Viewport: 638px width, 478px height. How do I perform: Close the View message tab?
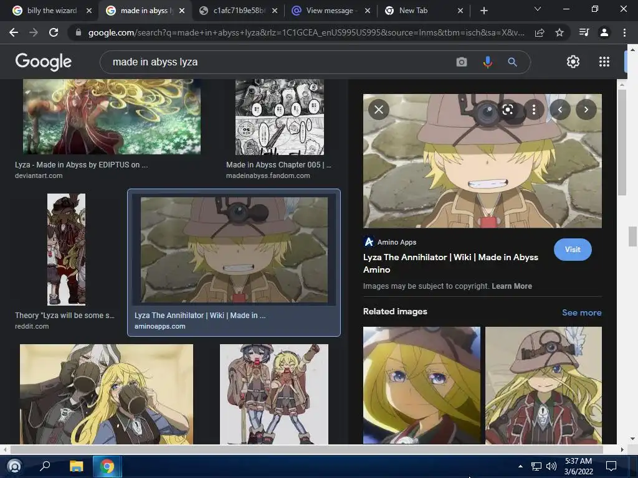click(x=368, y=11)
